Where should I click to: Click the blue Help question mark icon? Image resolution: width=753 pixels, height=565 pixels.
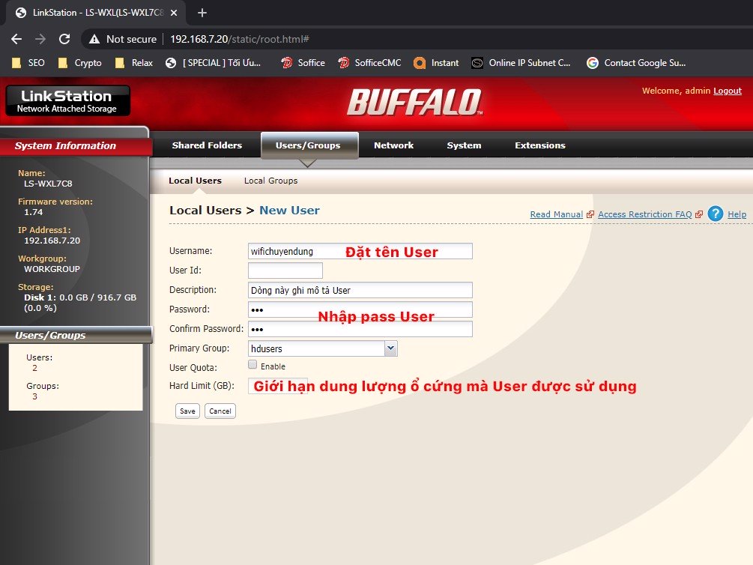pyautogui.click(x=715, y=214)
